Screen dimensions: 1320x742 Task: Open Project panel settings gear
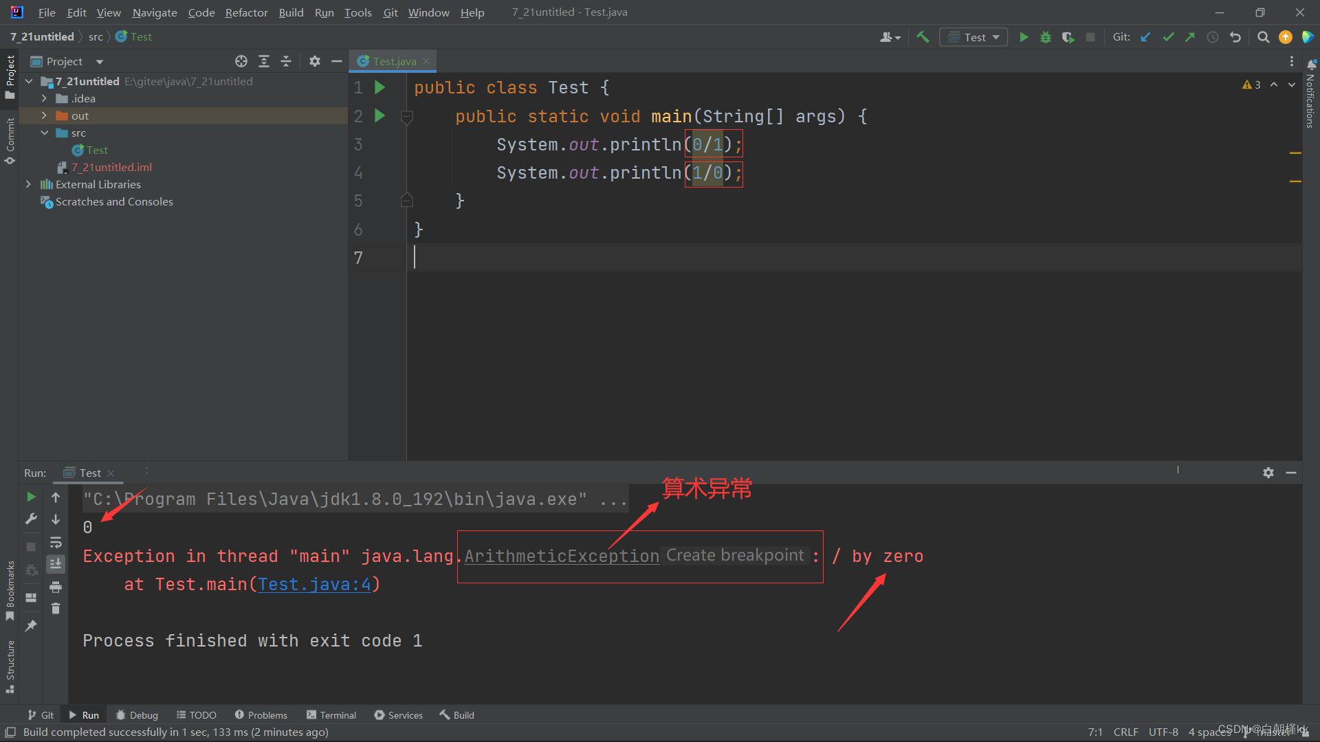(x=315, y=61)
